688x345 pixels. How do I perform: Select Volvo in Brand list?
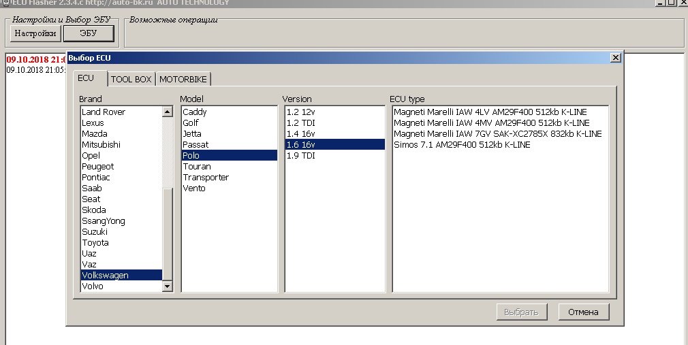coord(121,286)
